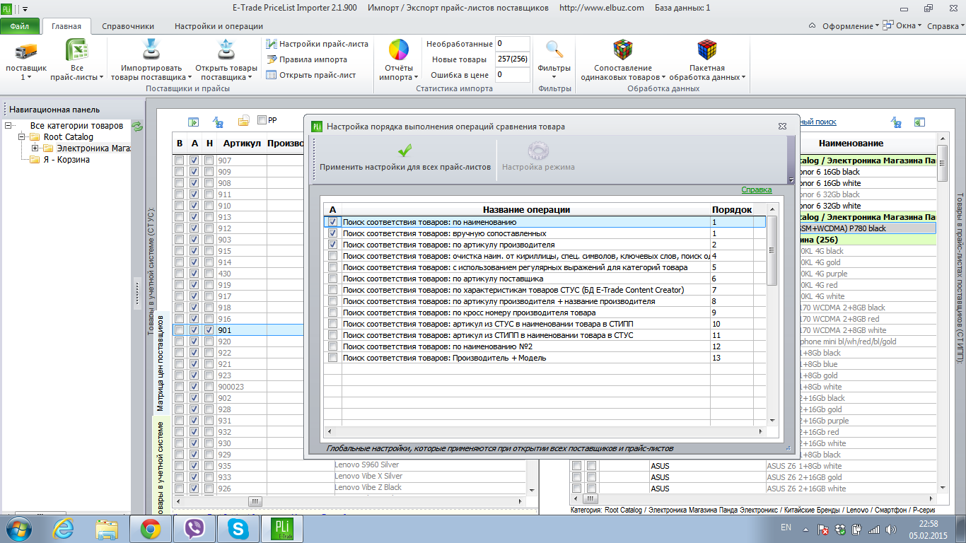Open the Import supplier goods dropdown arrow
The width and height of the screenshot is (966, 543).
(x=190, y=77)
